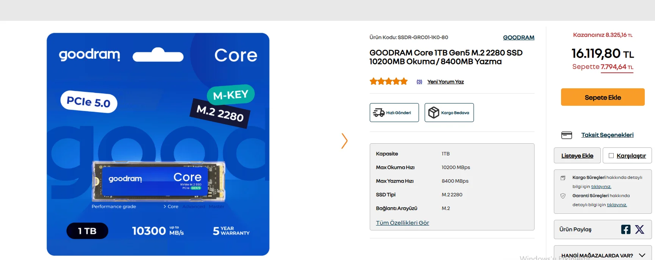Click tıklayınız link for Kargo Süreçleri
Viewport: 655px width, 260px height.
pyautogui.click(x=601, y=186)
